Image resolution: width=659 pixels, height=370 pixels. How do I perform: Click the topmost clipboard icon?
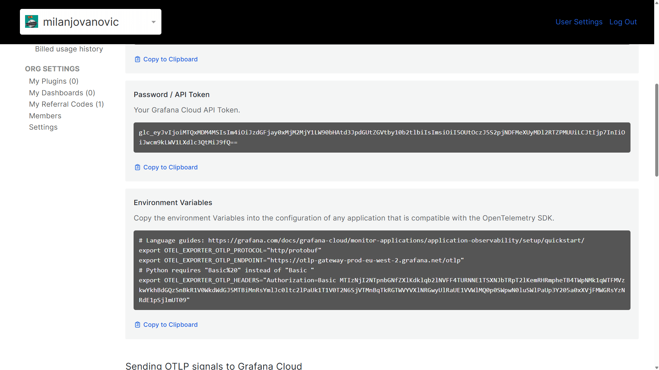point(137,59)
